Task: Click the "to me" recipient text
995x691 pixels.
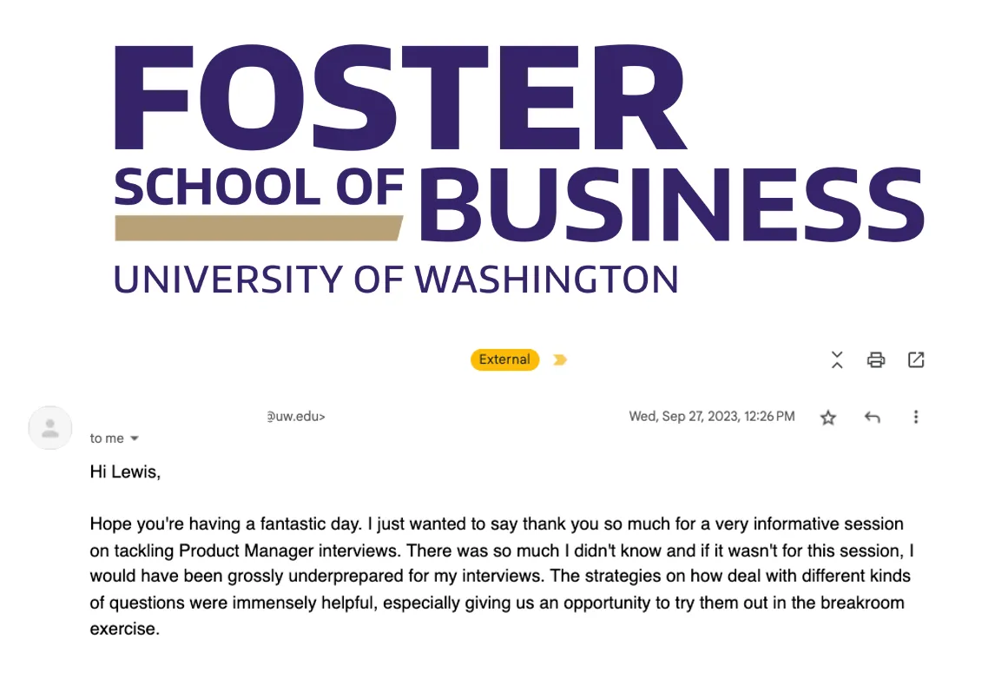Action: click(107, 438)
